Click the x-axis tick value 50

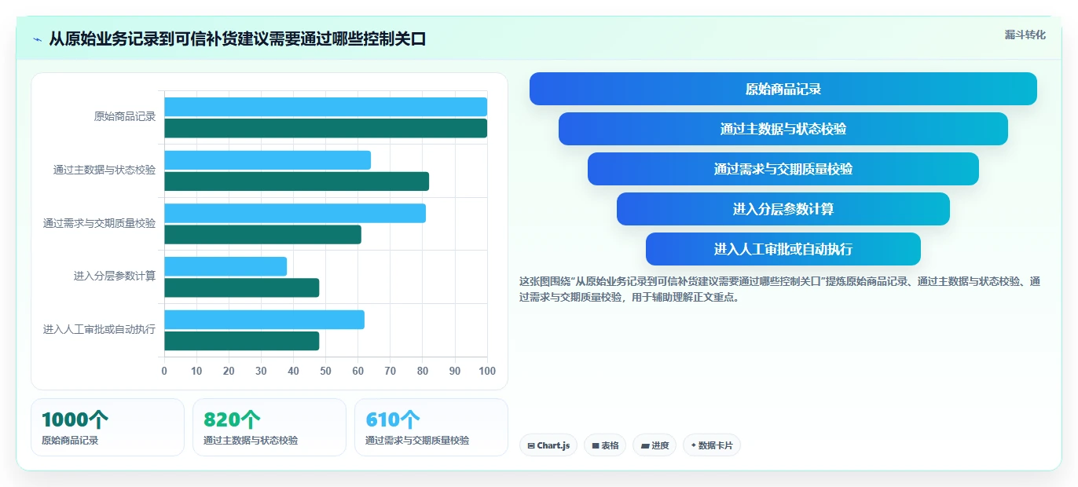click(x=326, y=371)
